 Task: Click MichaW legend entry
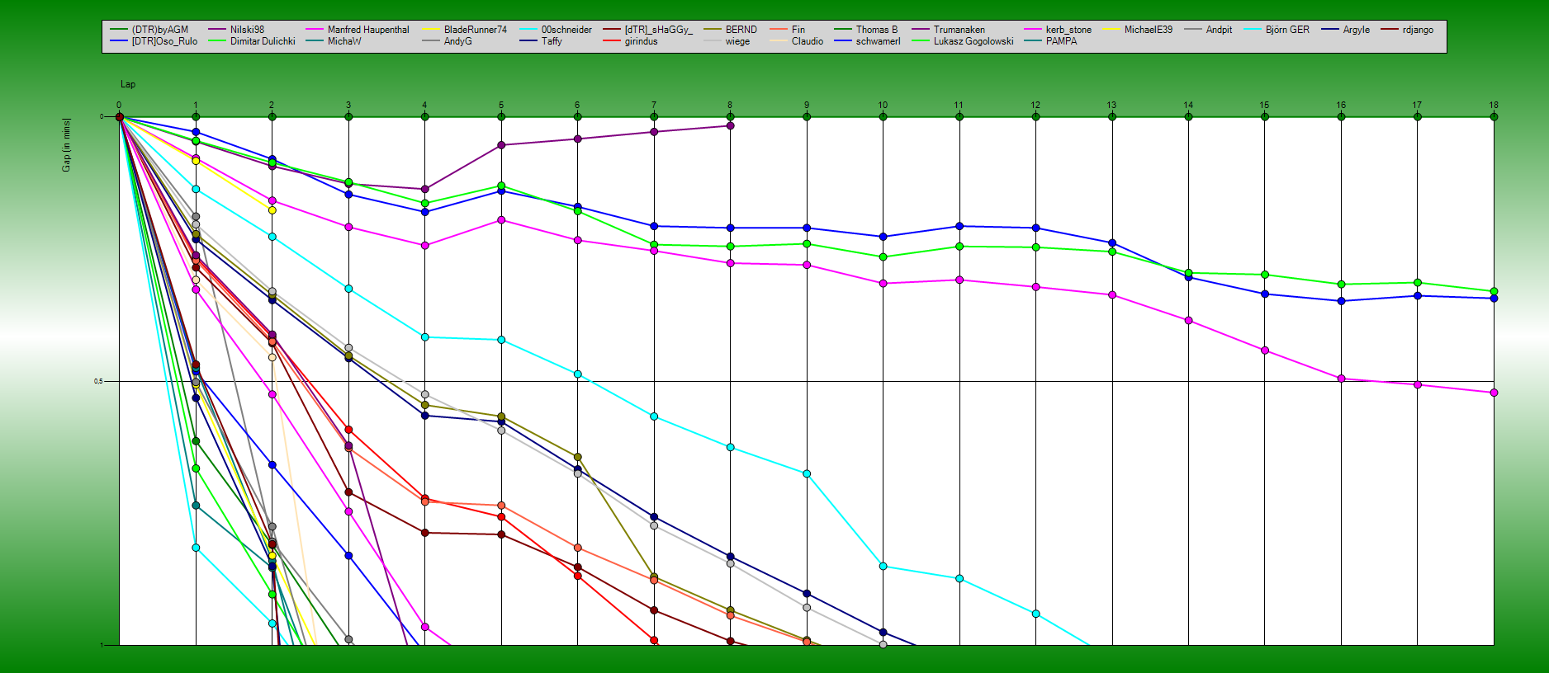coord(344,41)
